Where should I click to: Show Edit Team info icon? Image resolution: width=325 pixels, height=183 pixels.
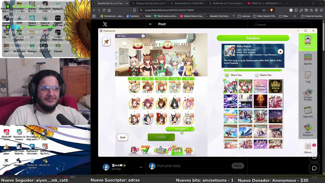tap(143, 36)
